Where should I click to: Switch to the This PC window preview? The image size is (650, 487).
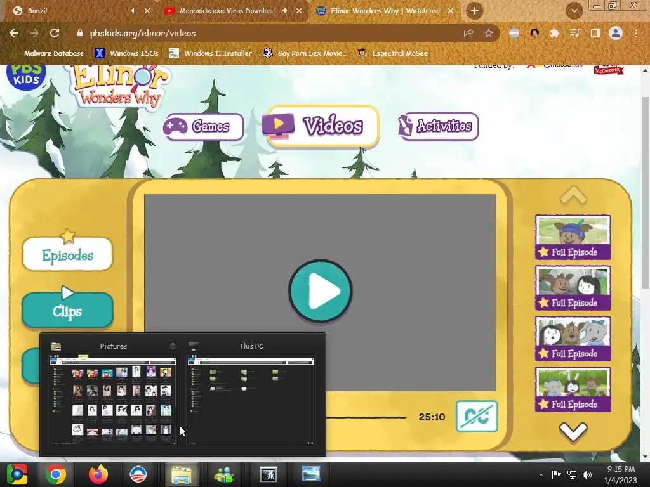(251, 401)
